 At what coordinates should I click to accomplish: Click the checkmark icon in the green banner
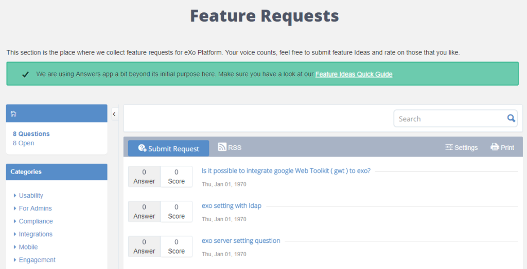[x=25, y=74]
